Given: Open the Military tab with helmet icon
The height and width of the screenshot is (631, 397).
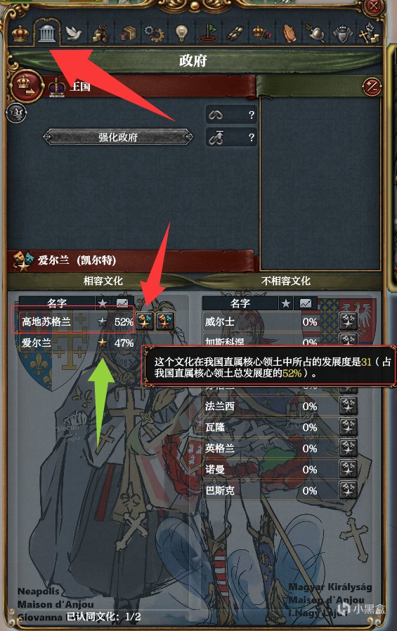Looking at the screenshot, I should click(315, 34).
